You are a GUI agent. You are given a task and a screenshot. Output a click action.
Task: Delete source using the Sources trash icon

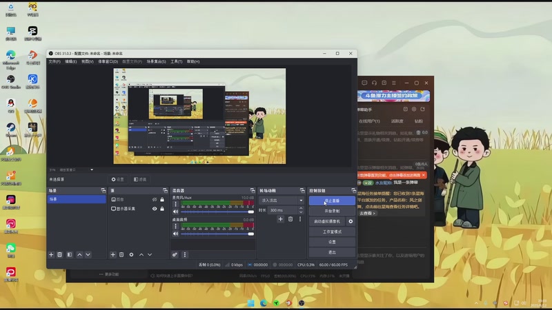click(121, 254)
